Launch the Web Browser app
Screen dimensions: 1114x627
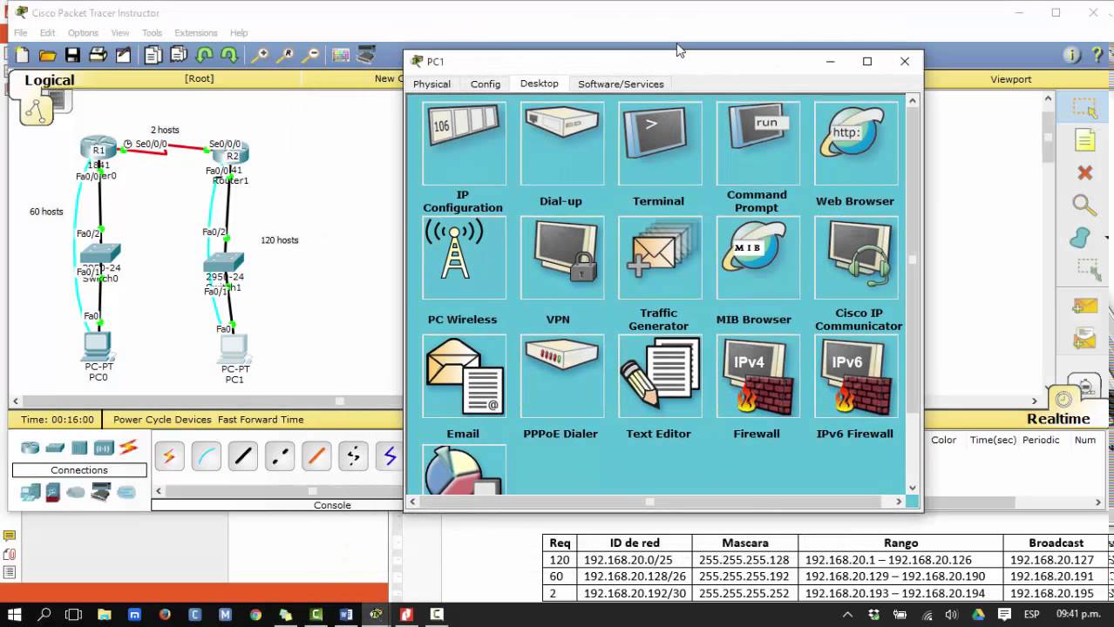pos(855,145)
